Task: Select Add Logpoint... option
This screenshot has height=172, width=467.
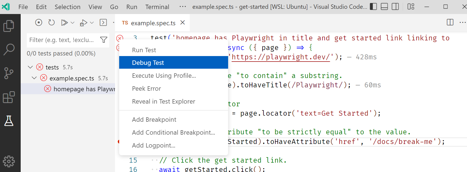Action: pos(174,145)
